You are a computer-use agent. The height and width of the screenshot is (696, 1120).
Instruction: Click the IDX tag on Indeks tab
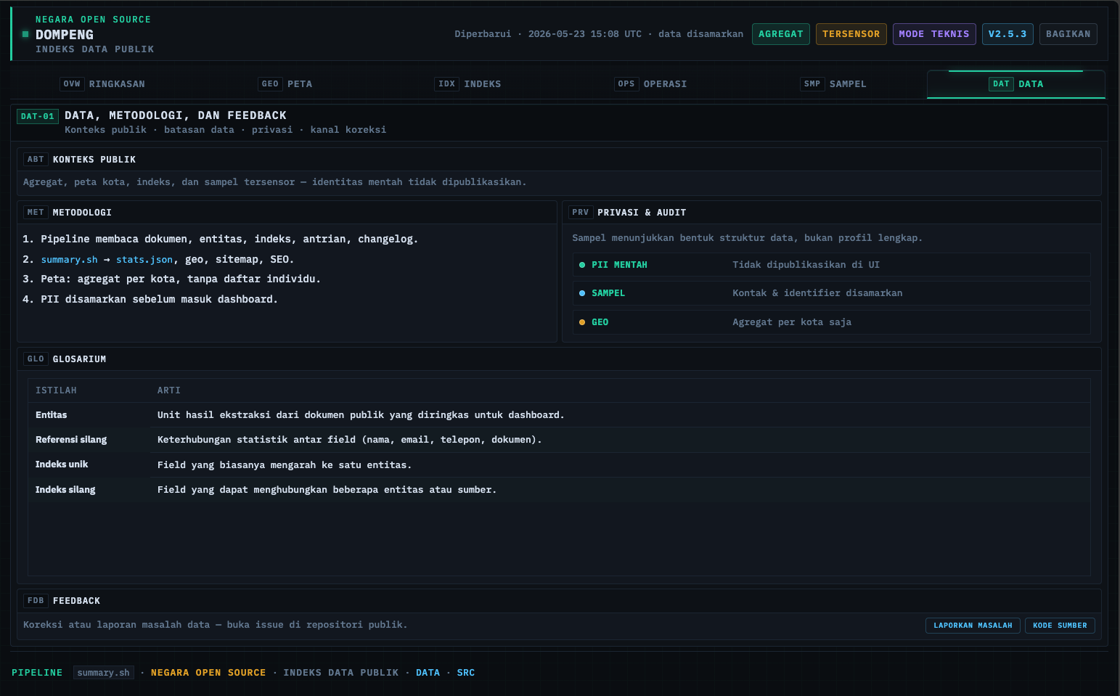[x=447, y=84]
